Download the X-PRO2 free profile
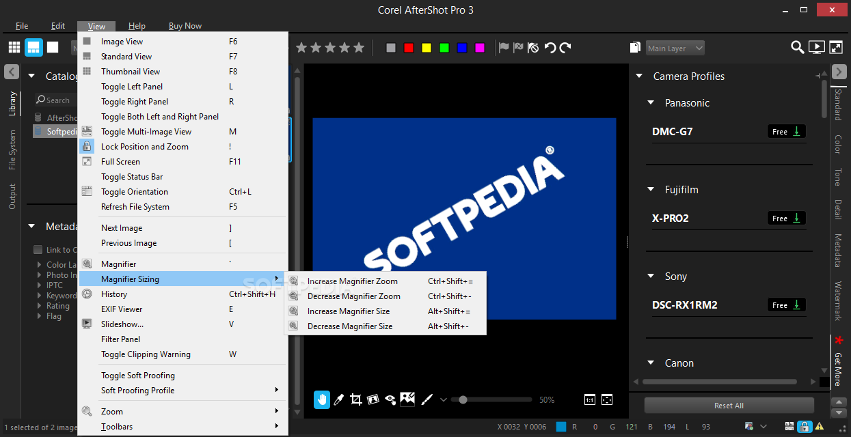The image size is (851, 437). coord(787,218)
